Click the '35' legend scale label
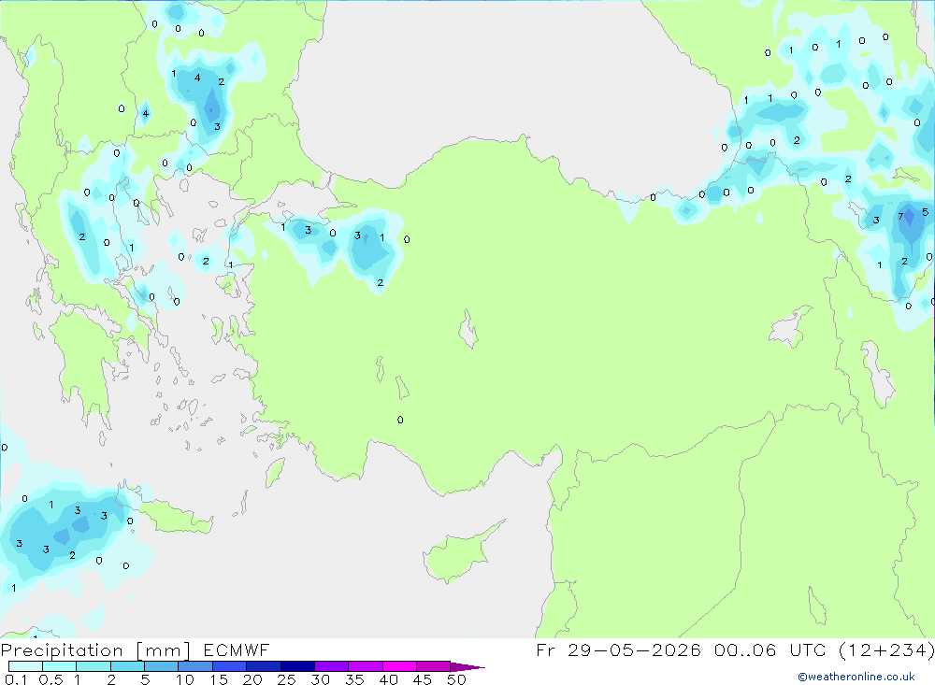 click(354, 679)
